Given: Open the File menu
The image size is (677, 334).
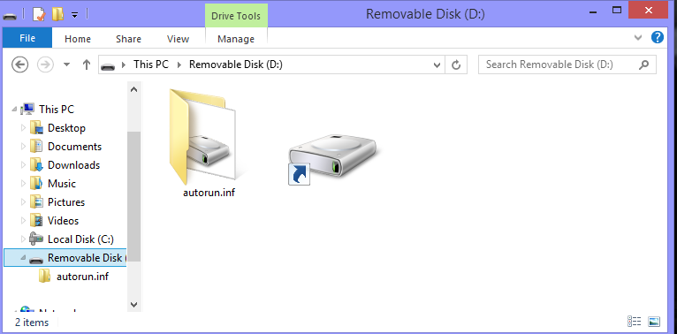Looking at the screenshot, I should 27,38.
